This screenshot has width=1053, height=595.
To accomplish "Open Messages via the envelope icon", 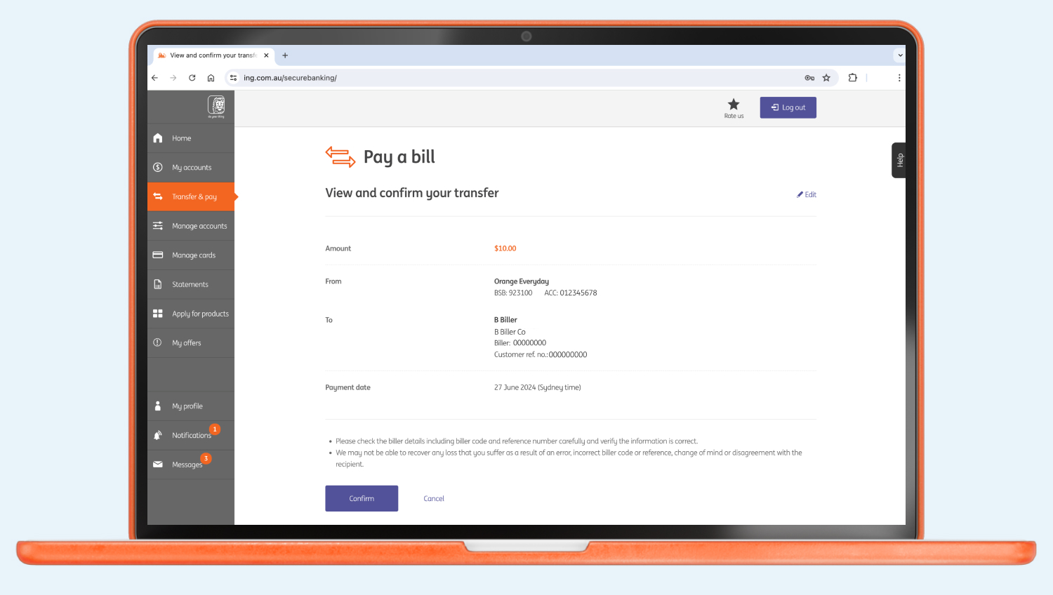I will pos(158,464).
